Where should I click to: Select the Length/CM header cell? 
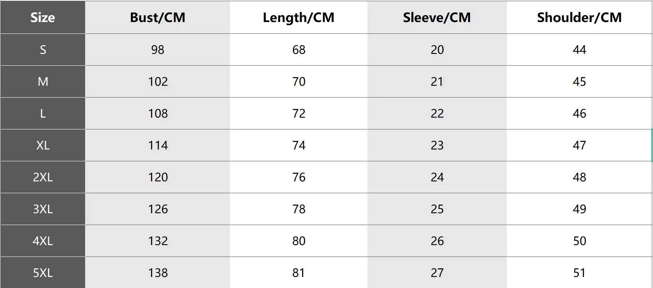pos(299,17)
